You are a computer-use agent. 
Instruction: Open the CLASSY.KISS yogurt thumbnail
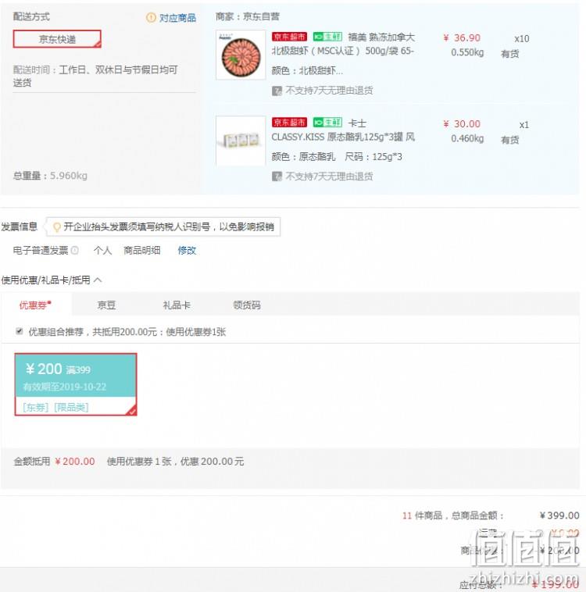point(241,141)
